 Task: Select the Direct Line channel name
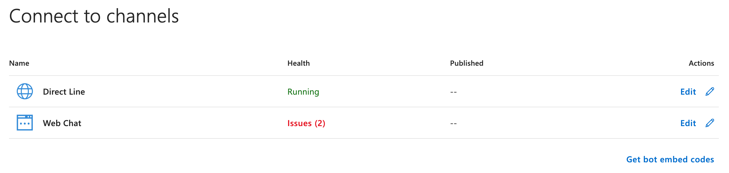[x=64, y=92]
